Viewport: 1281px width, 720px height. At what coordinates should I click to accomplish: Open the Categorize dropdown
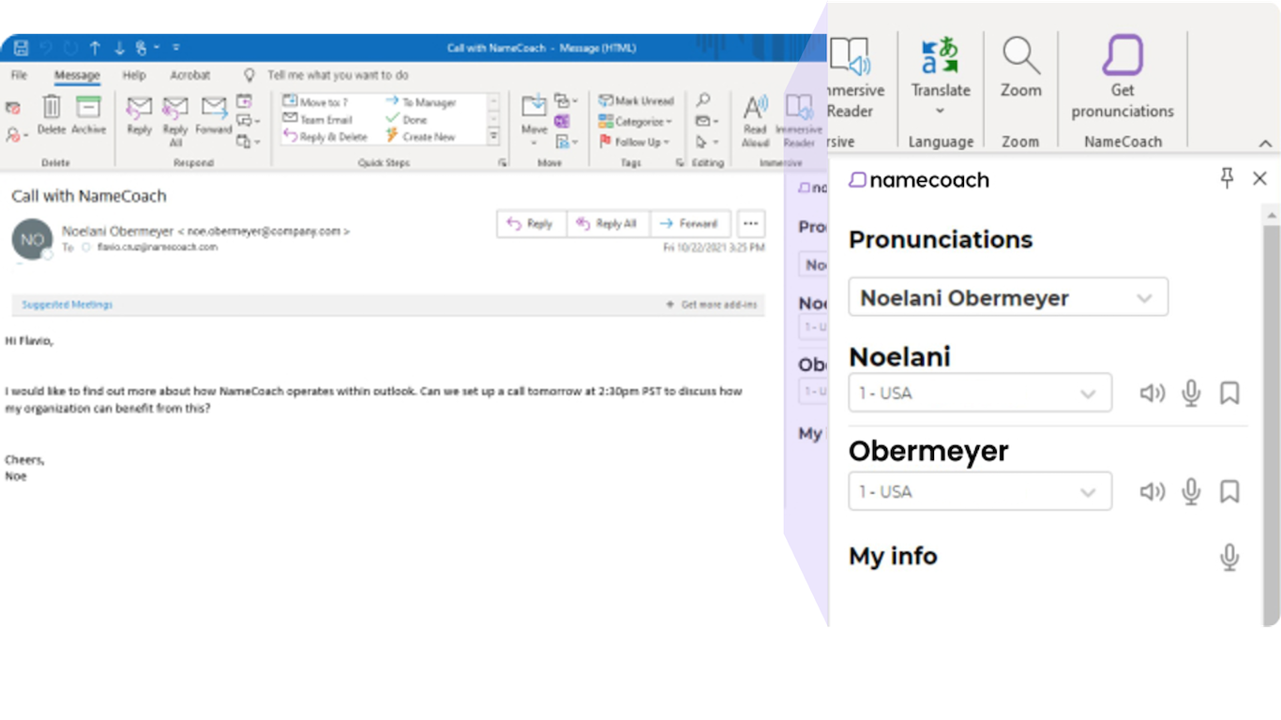[635, 121]
